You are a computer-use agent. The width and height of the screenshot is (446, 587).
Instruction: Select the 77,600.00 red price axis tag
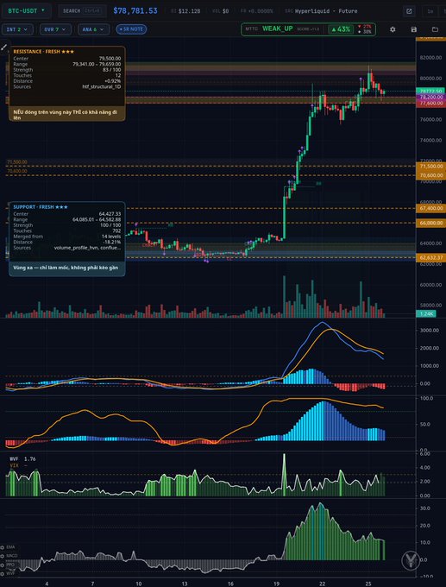[431, 103]
